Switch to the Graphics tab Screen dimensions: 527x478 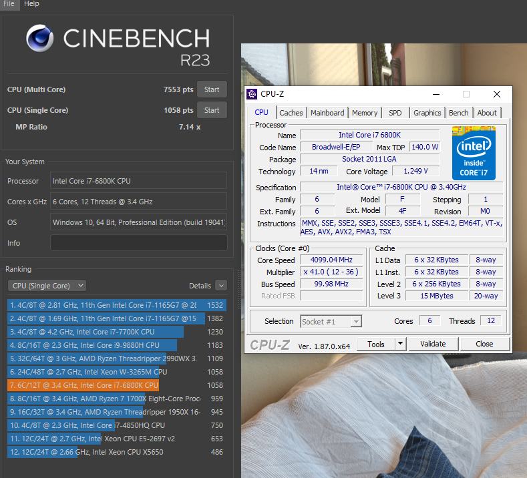pyautogui.click(x=427, y=113)
